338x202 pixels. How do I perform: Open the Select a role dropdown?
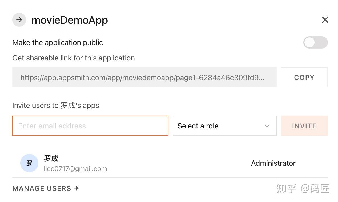(224, 126)
